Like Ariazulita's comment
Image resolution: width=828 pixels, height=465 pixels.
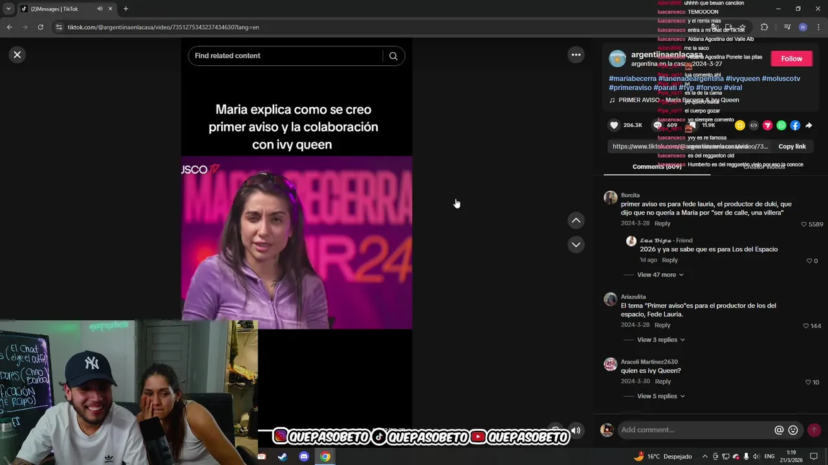[x=806, y=326]
